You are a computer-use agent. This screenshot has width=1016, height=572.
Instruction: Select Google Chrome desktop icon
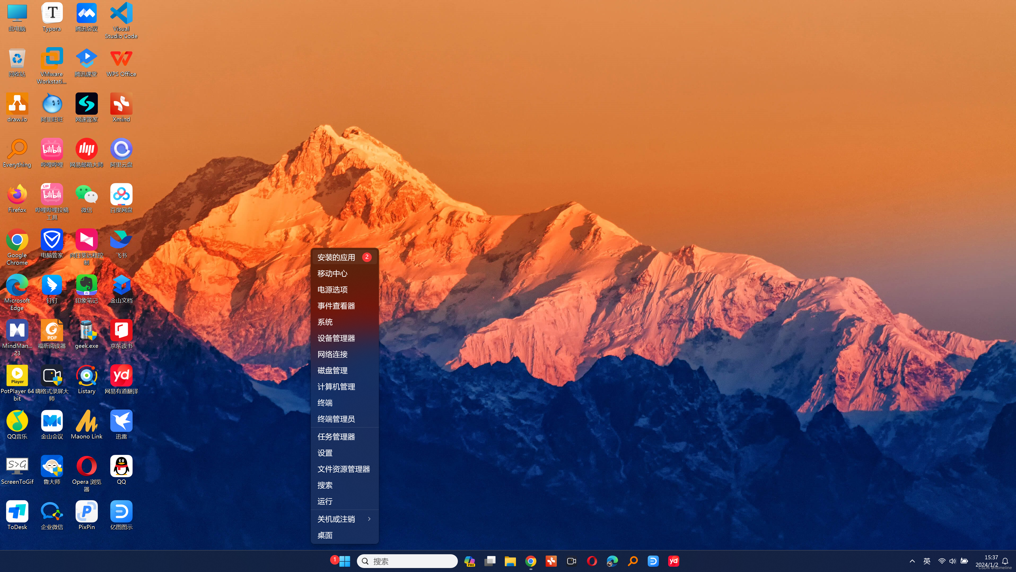pyautogui.click(x=17, y=247)
